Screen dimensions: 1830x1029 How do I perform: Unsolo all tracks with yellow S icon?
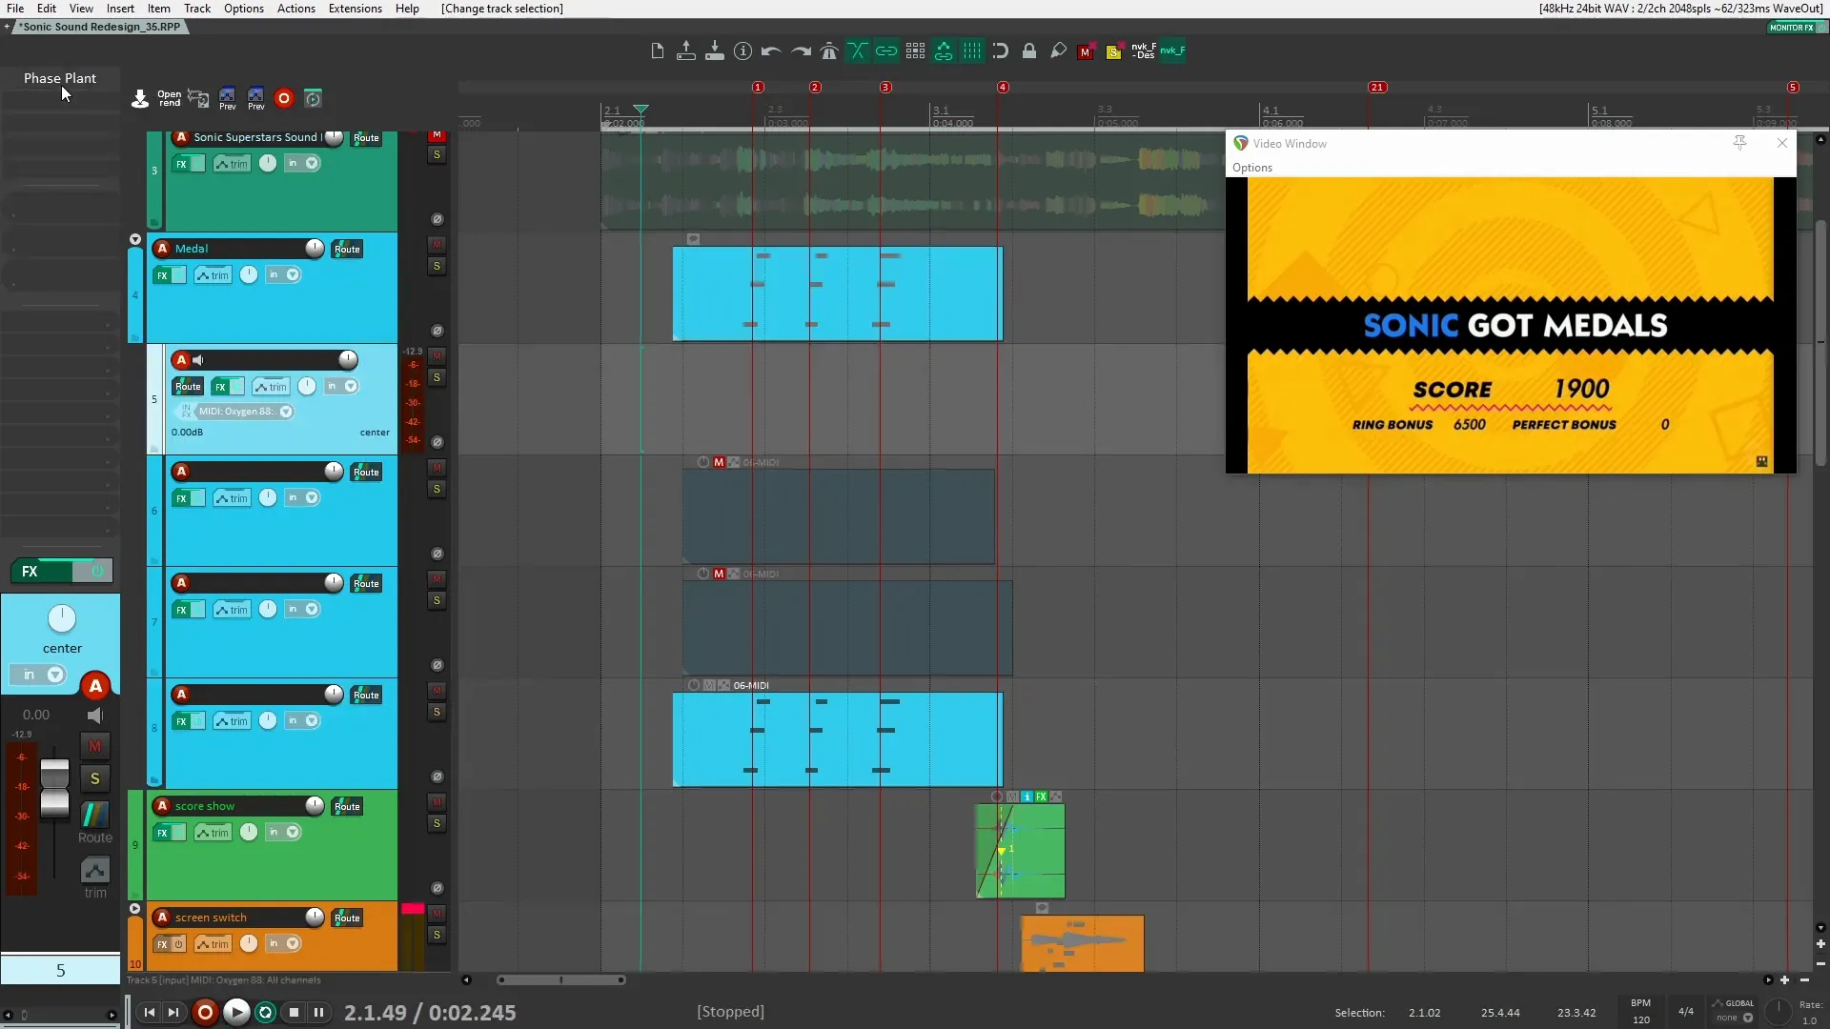tap(1113, 52)
